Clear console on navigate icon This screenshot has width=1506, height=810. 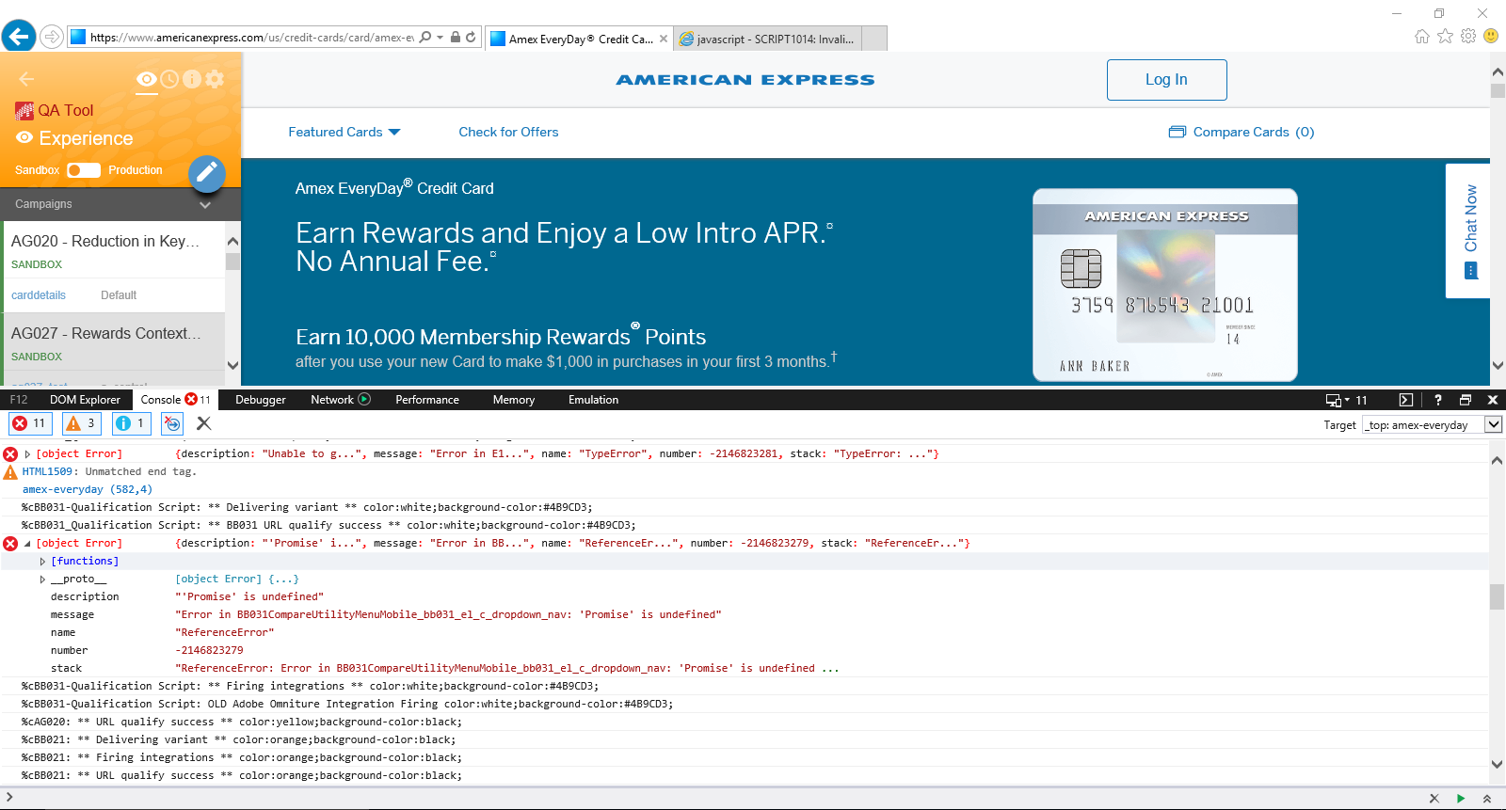(x=172, y=423)
